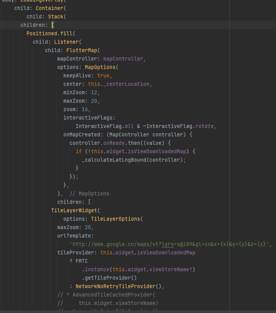Place cursor on the Stack class name

[x=56, y=16]
